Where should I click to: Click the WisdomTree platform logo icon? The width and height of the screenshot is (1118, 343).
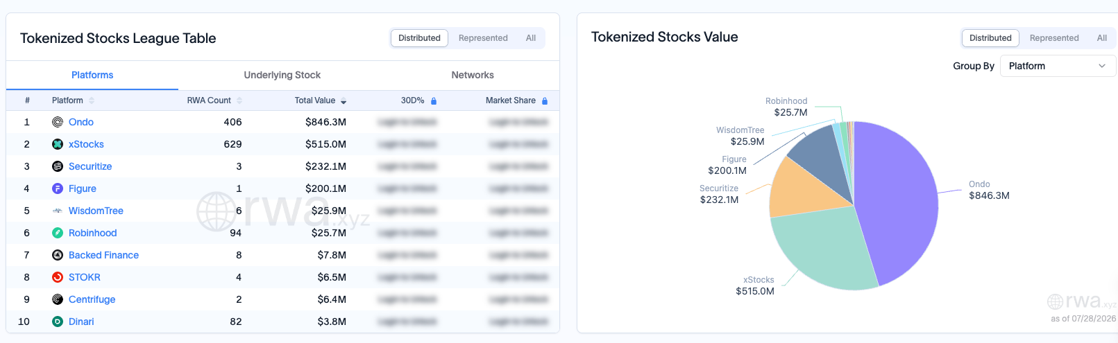pos(58,211)
